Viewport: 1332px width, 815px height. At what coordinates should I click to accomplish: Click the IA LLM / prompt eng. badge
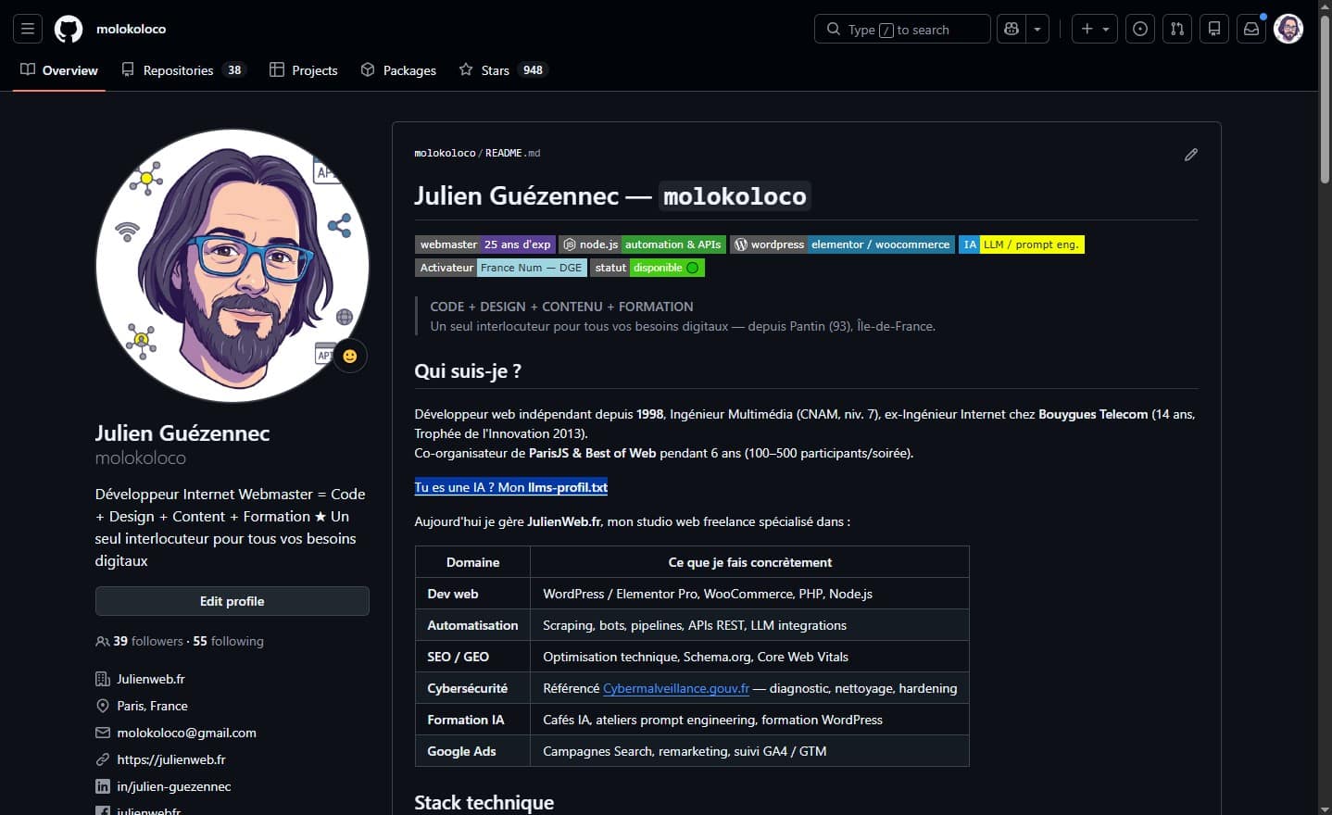point(1022,244)
